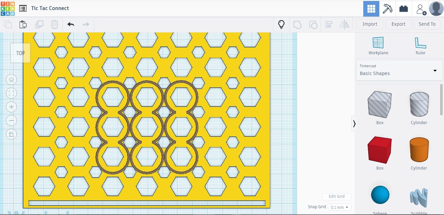Undo the last action
This screenshot has height=215, width=444.
click(x=71, y=24)
